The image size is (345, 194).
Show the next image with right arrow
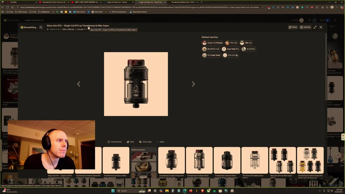193,84
